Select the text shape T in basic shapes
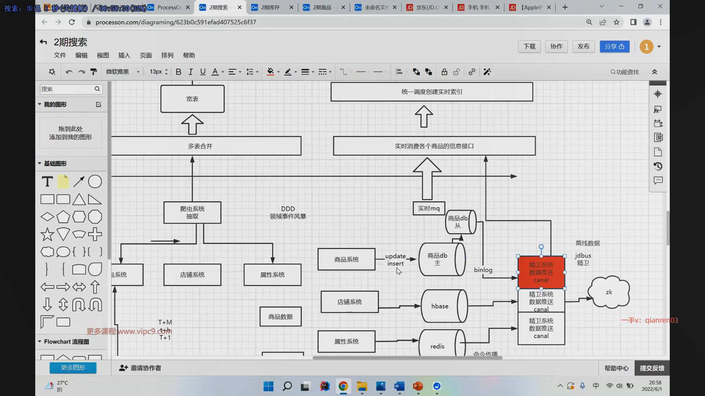The width and height of the screenshot is (705, 396). (x=47, y=181)
